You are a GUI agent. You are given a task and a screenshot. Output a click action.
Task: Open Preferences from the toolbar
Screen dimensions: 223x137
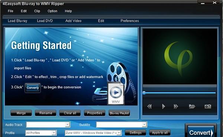[x=130, y=21]
